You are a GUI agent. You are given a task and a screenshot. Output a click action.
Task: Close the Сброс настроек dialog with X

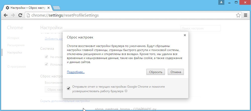click(x=185, y=35)
